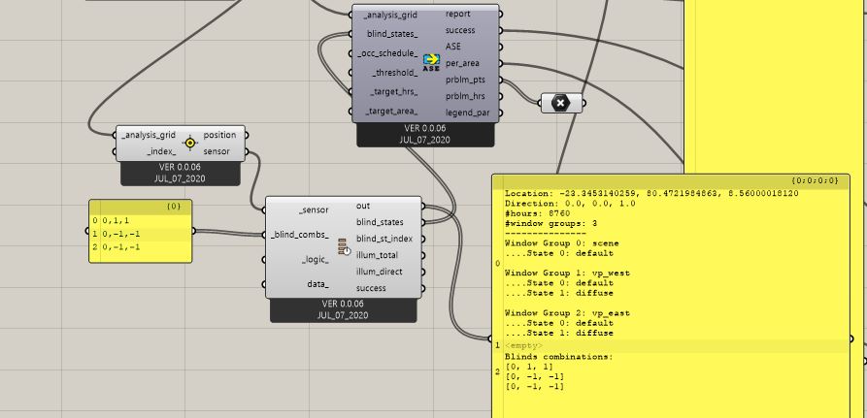This screenshot has width=867, height=418.
Task: Click the Location coordinates text line
Action: tap(651, 193)
